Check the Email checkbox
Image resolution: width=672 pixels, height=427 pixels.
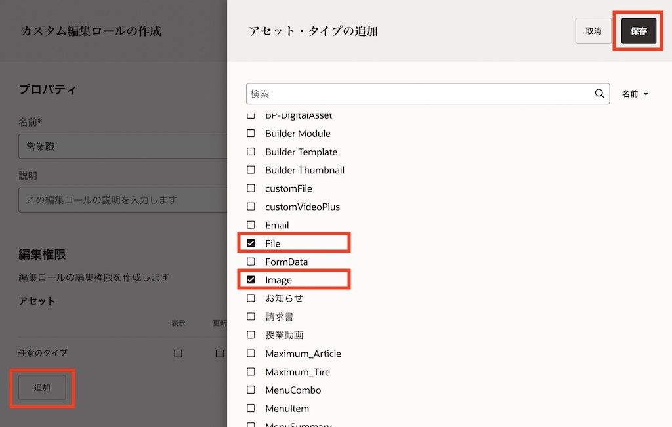pos(251,225)
